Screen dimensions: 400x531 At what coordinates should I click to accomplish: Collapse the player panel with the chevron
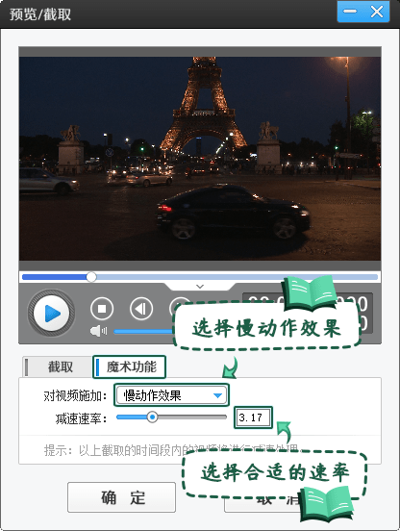pyautogui.click(x=200, y=287)
